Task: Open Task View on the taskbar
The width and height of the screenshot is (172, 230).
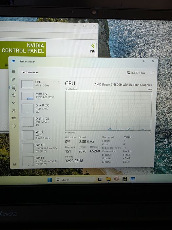Action: (100, 179)
